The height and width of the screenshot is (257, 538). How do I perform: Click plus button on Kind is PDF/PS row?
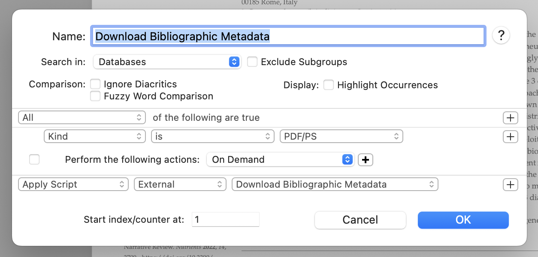pyautogui.click(x=510, y=137)
